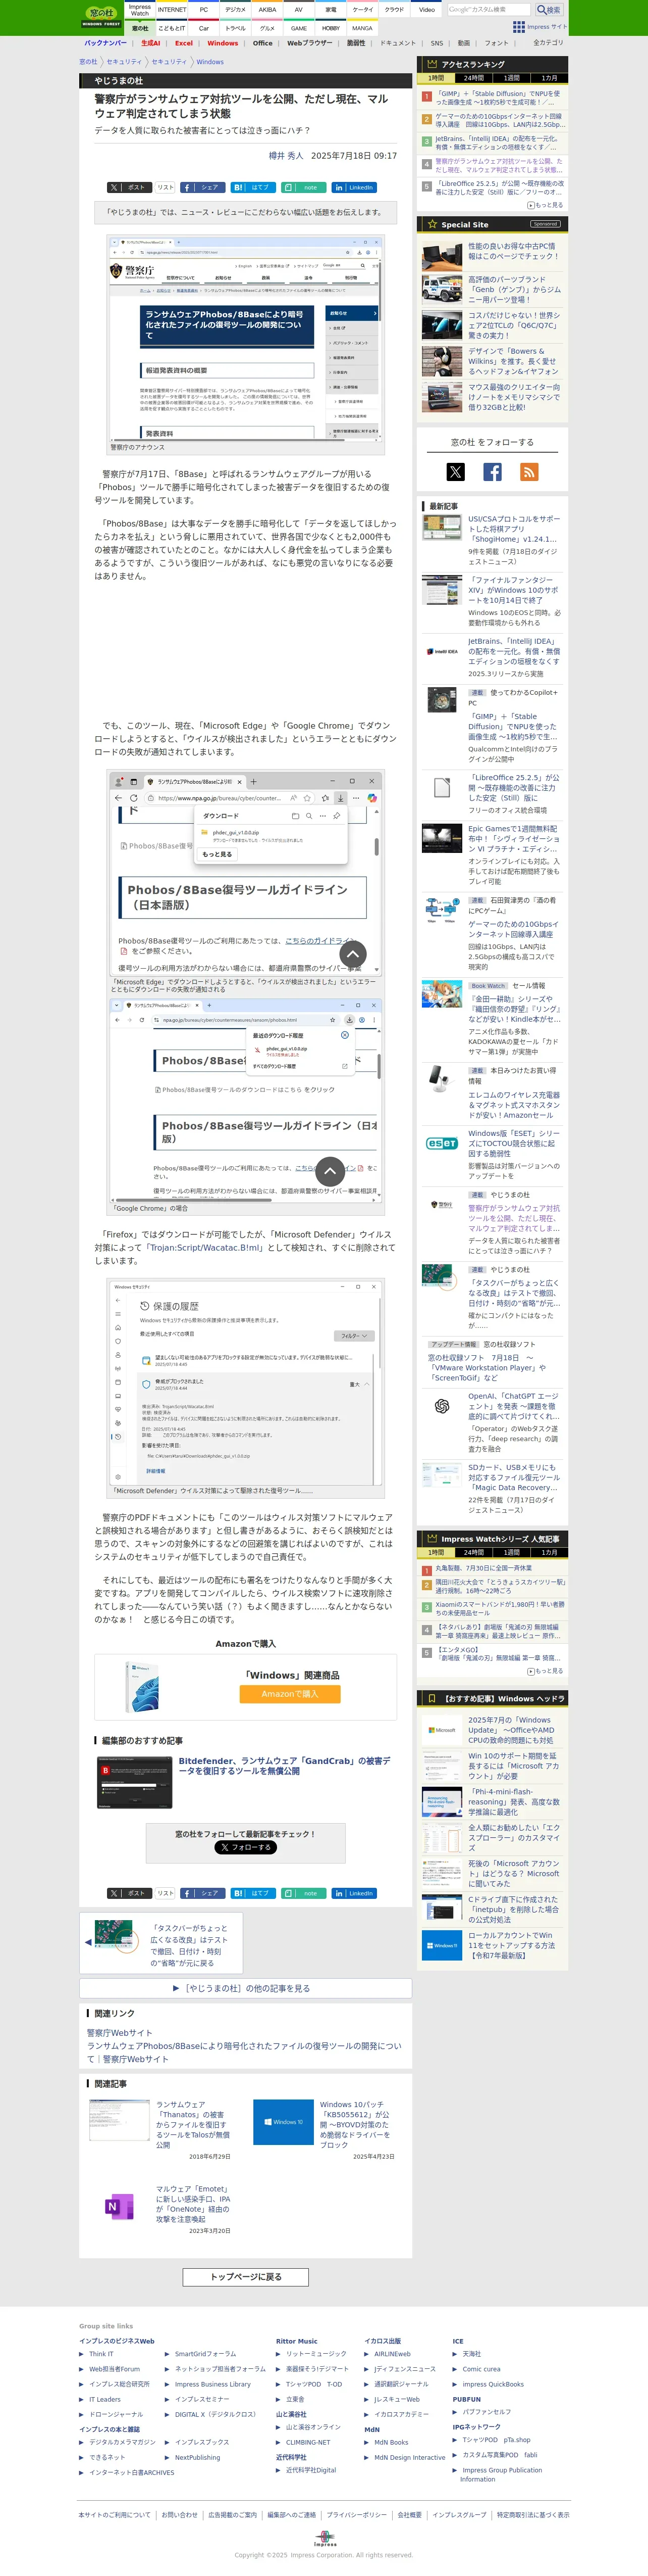Share via bottom Facebook シェア button
The image size is (648, 2576).
[x=203, y=1893]
